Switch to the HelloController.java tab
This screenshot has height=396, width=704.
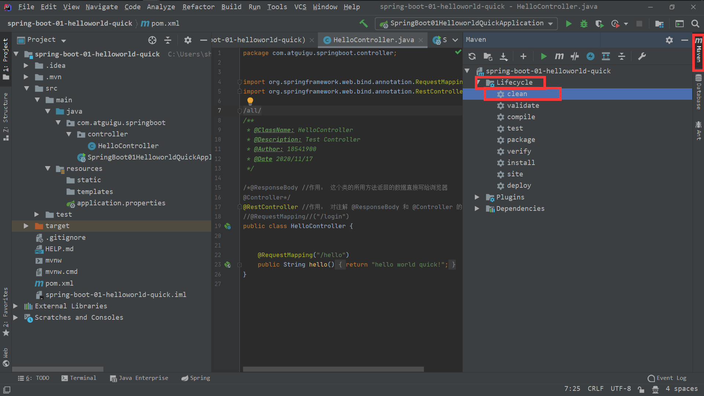point(373,40)
